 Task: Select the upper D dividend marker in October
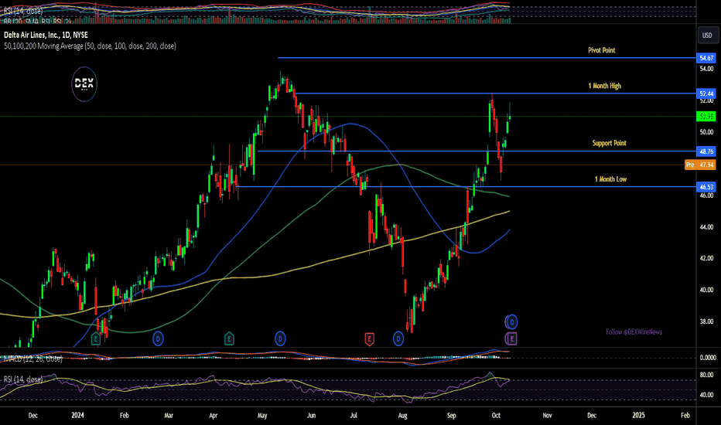click(x=511, y=322)
